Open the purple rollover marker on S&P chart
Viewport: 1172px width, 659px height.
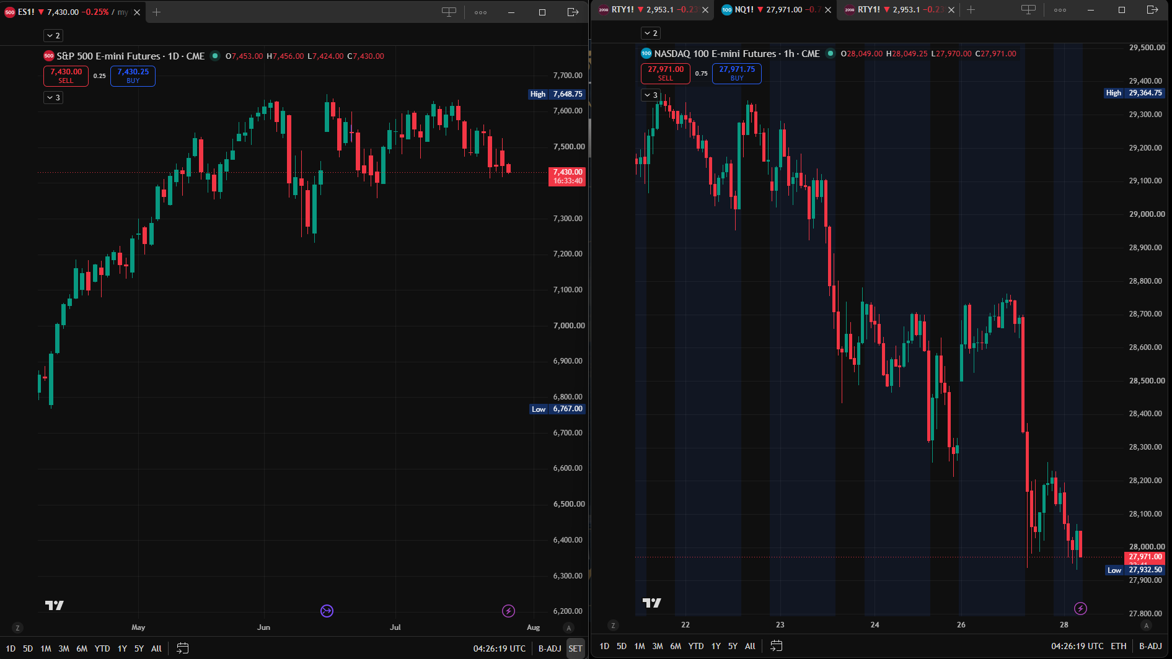coord(327,611)
